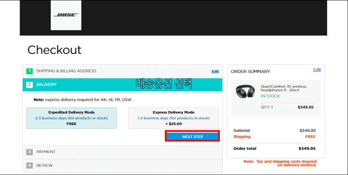This screenshot has height=175, width=348.
Task: Click the Bose logo
Action: click(66, 15)
